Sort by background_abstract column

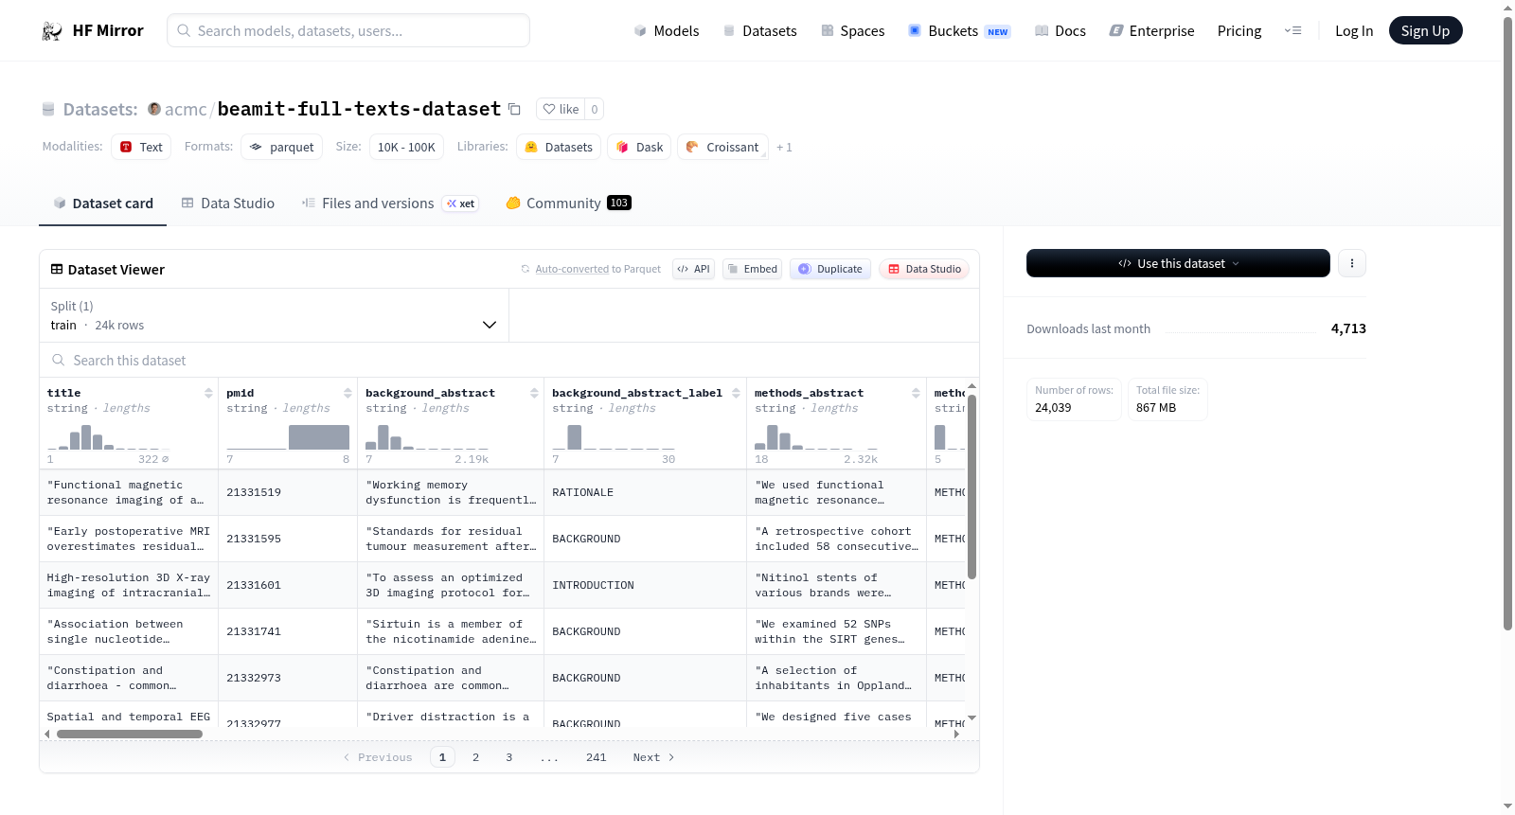click(534, 393)
